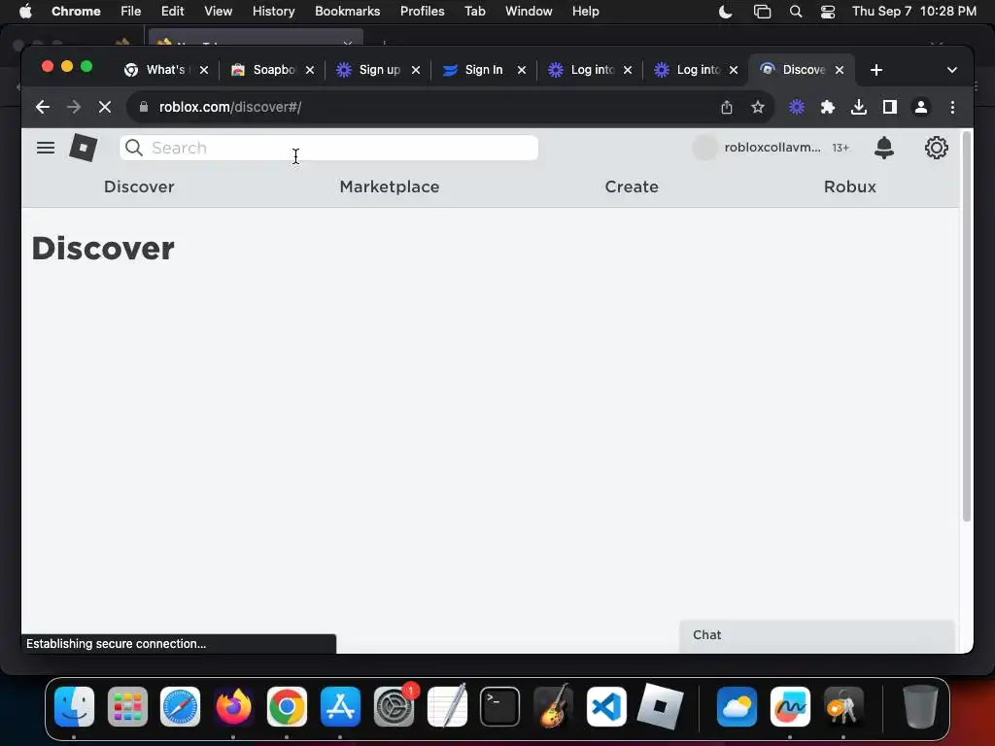Image resolution: width=995 pixels, height=746 pixels.
Task: Click the Roblox logo home icon
Action: pos(84,148)
